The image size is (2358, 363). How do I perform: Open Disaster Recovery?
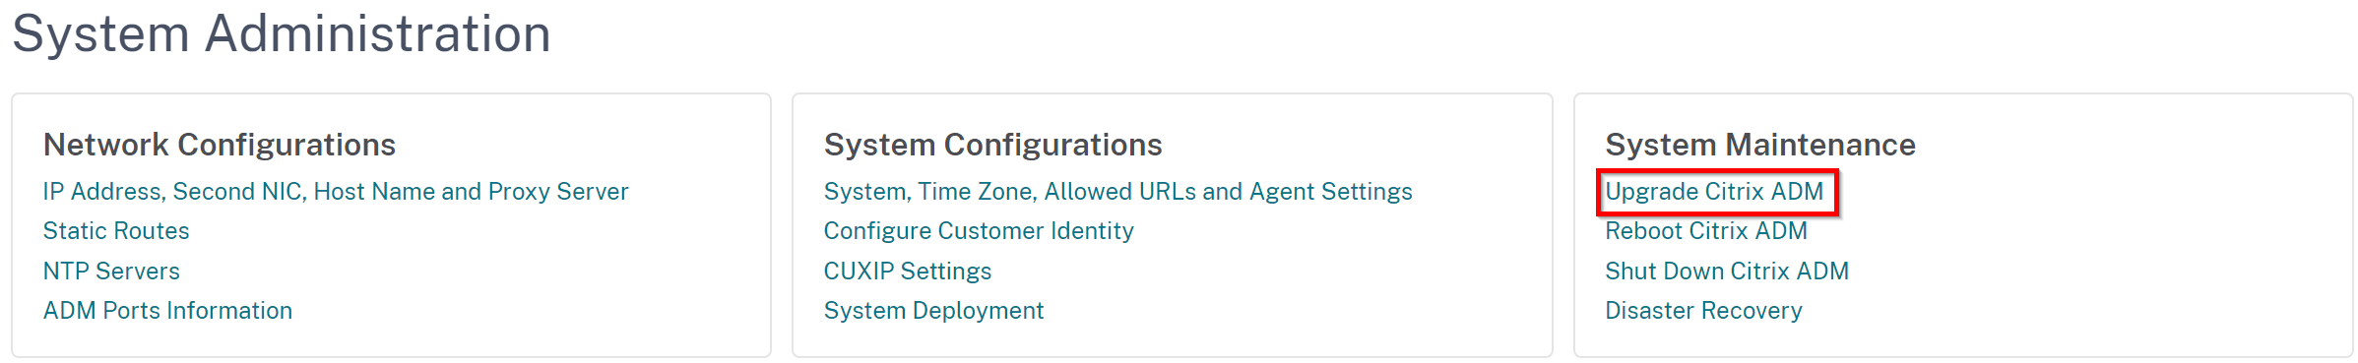(1703, 311)
